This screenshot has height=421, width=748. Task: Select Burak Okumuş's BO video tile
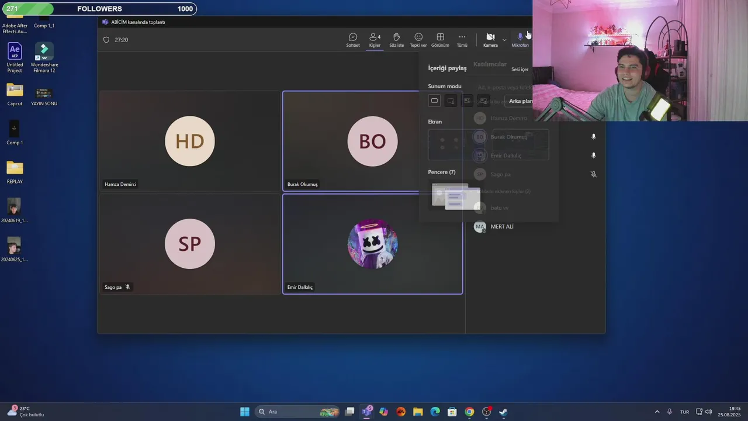click(x=372, y=141)
